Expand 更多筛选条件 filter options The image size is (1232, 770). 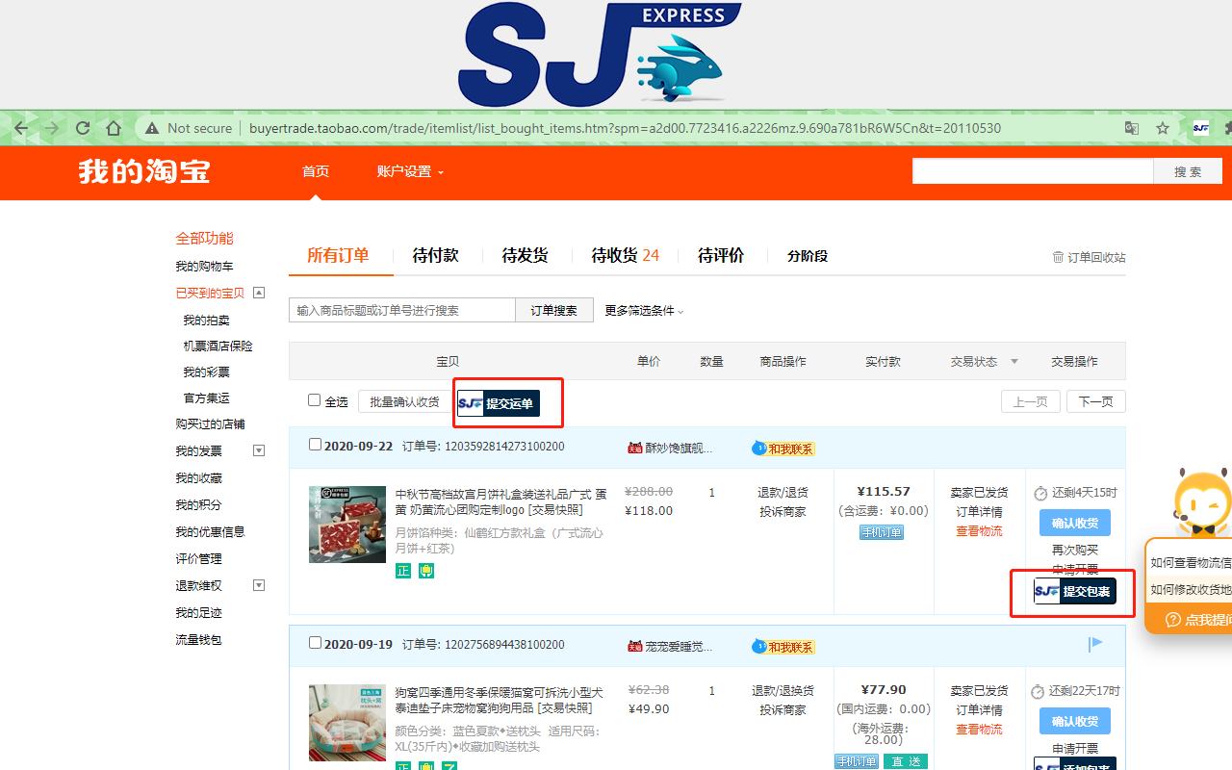[x=644, y=311]
